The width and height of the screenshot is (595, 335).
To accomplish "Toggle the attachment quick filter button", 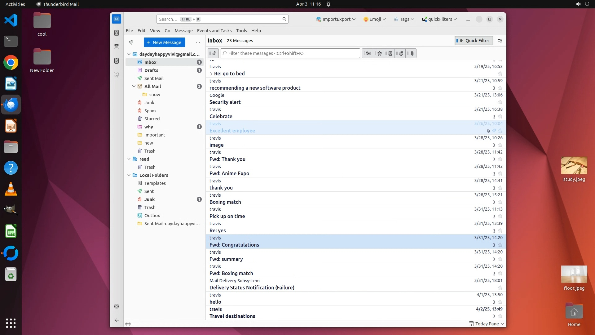I will click(x=412, y=53).
